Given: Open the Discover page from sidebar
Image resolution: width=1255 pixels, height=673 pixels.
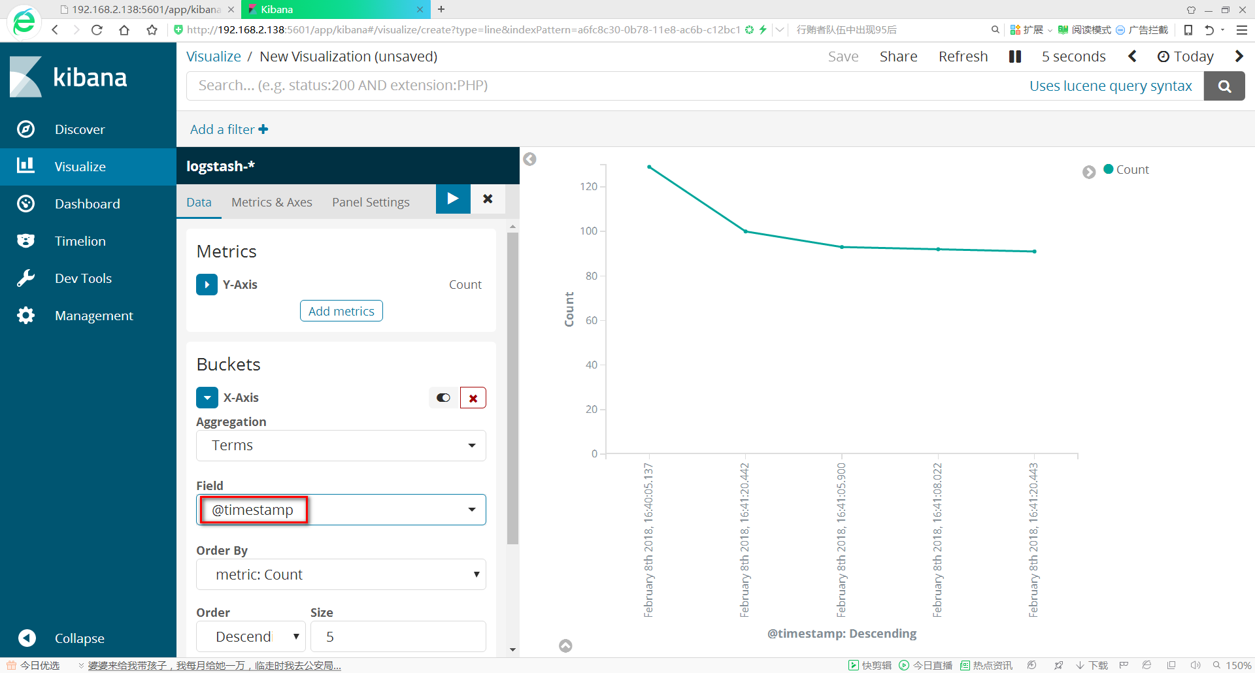Looking at the screenshot, I should 80,129.
